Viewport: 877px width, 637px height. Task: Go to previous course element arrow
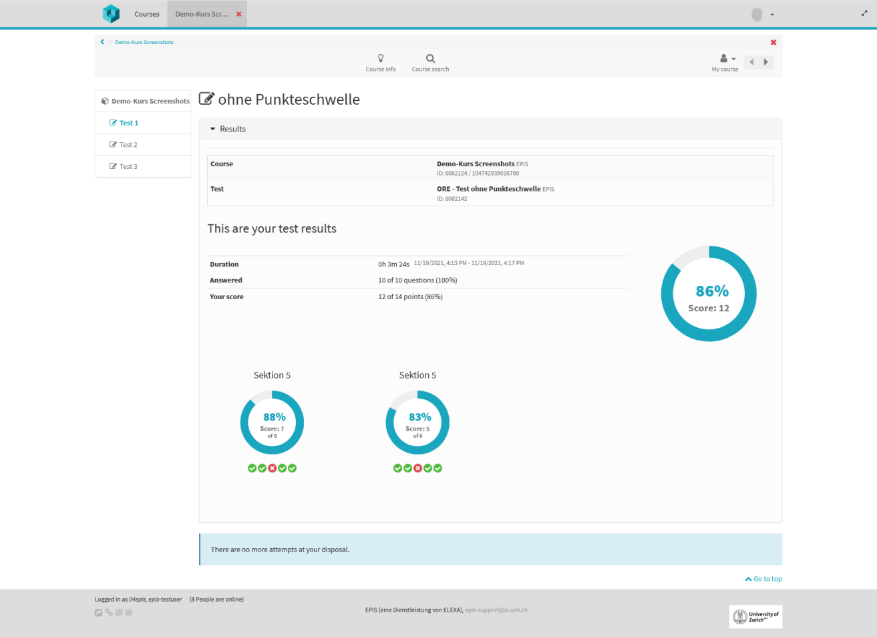pyautogui.click(x=751, y=62)
